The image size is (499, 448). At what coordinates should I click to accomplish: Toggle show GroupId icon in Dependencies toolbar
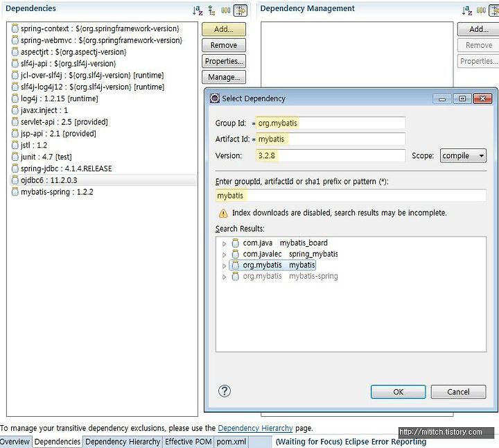[226, 10]
